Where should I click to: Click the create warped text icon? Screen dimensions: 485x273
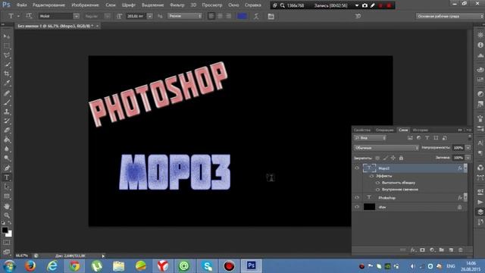[256, 16]
